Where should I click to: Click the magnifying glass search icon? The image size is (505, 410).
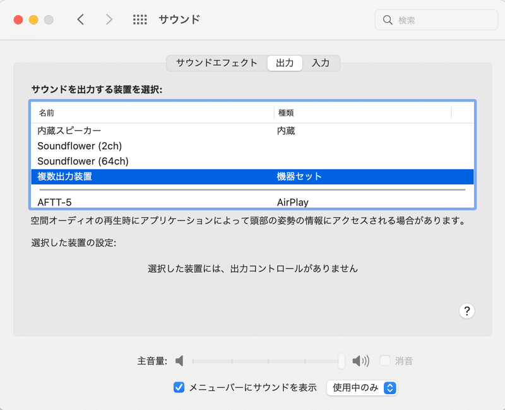click(388, 20)
